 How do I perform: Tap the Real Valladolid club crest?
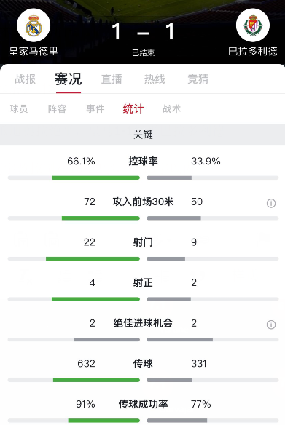tap(253, 25)
